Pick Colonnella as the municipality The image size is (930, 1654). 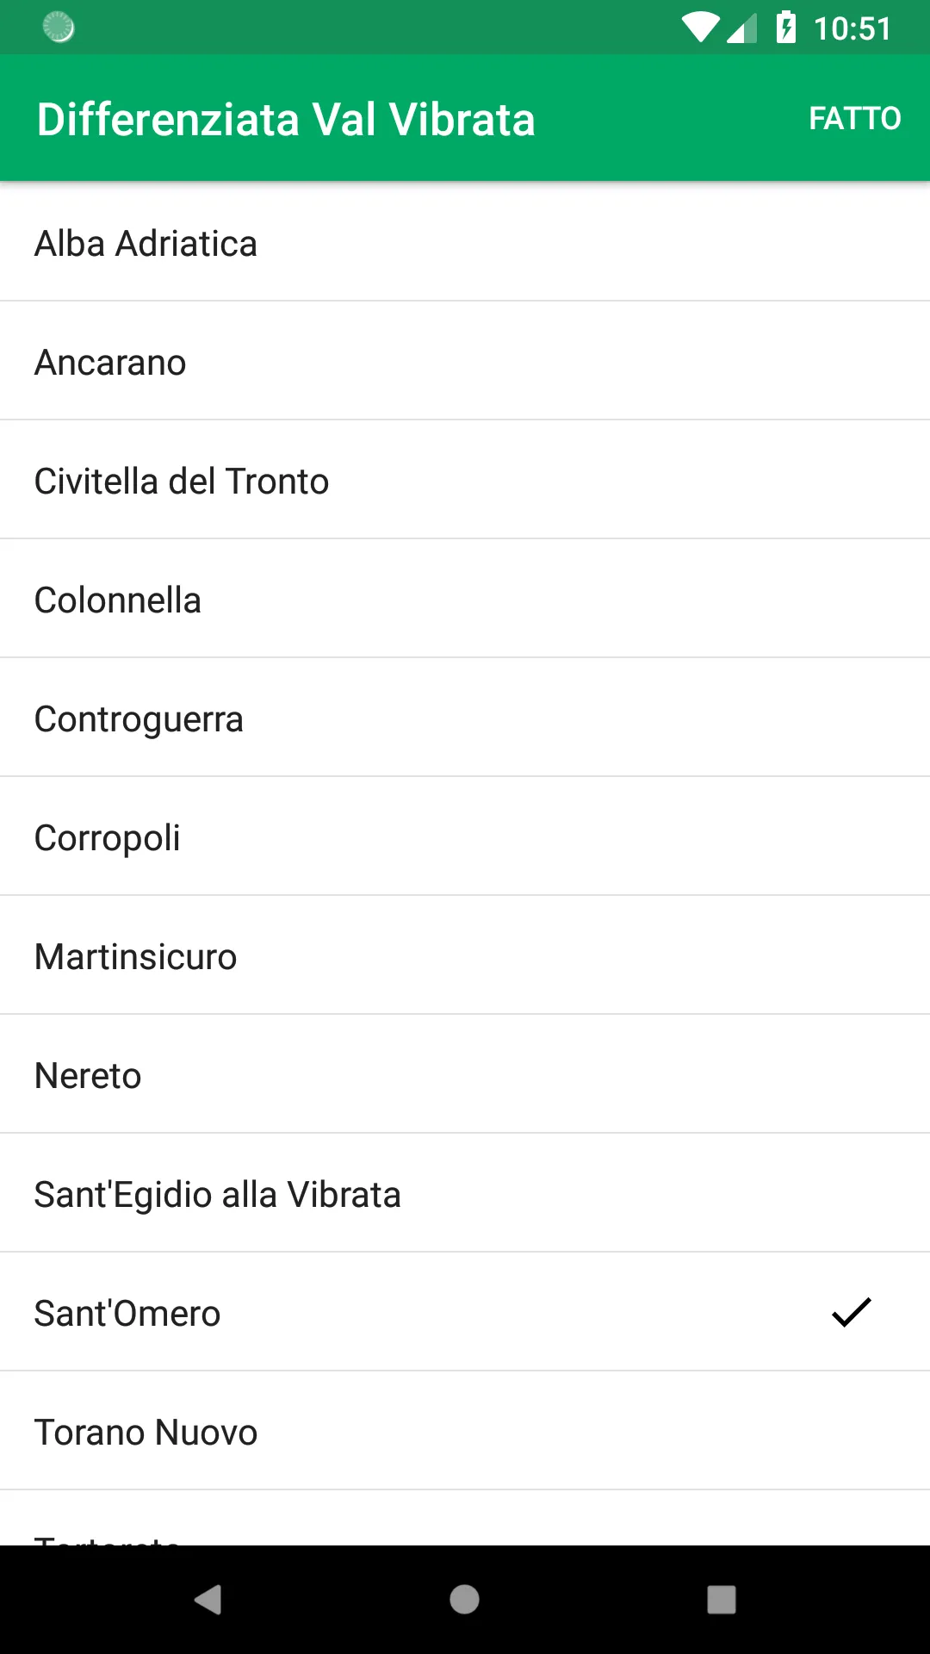click(x=465, y=599)
